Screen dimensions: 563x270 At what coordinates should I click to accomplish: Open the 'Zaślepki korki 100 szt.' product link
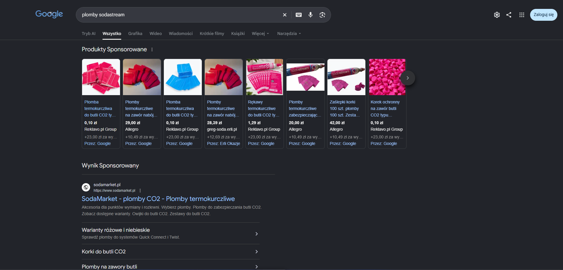point(344,108)
